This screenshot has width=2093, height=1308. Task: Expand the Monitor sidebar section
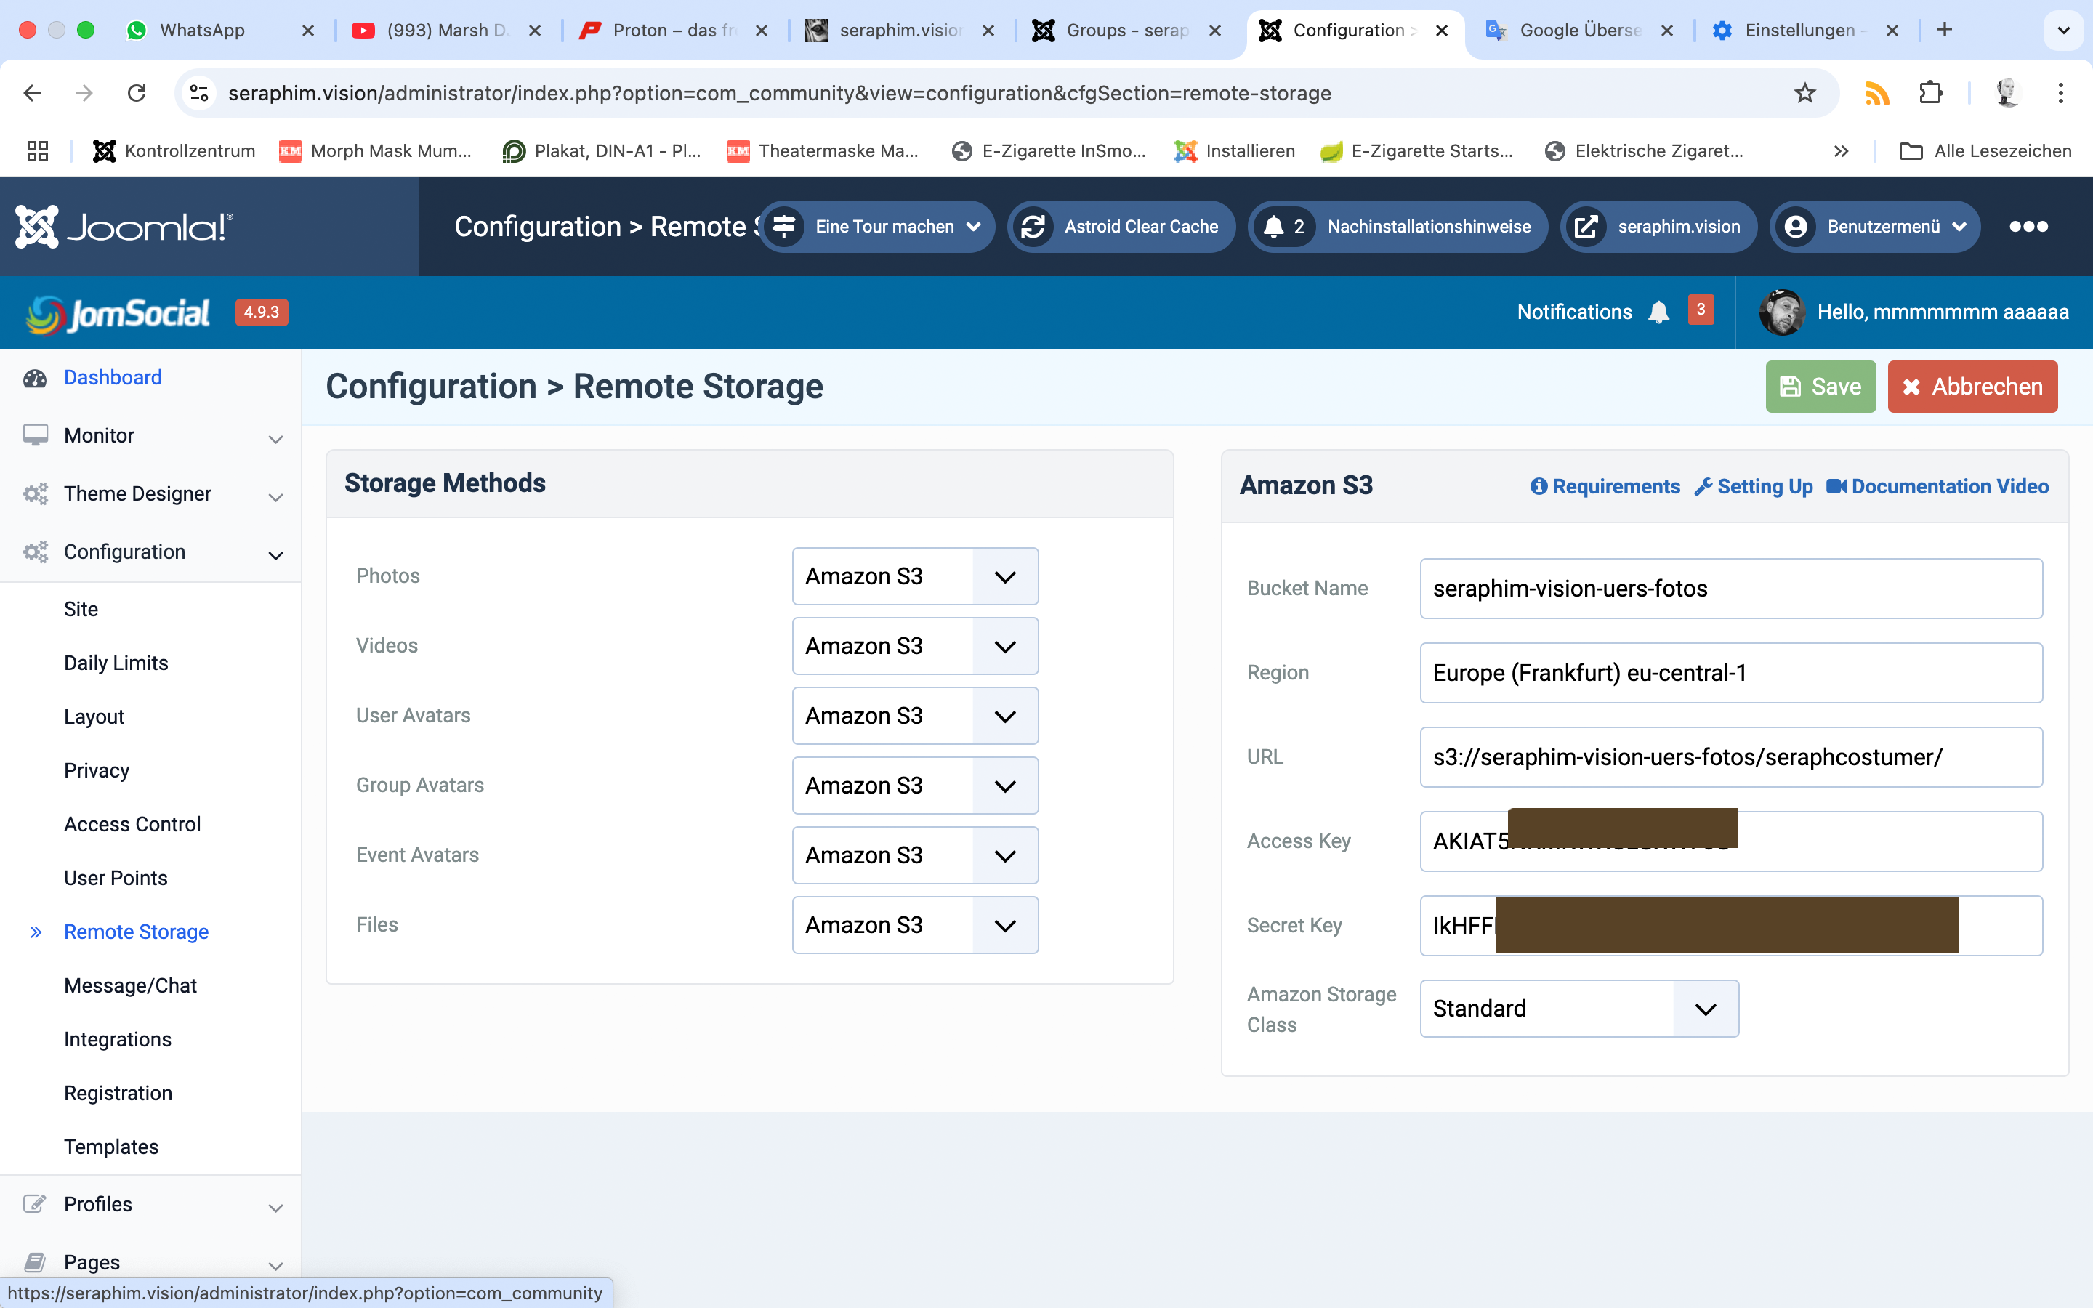[275, 437]
